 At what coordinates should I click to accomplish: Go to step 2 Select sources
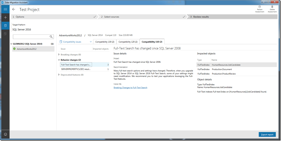click(x=142, y=17)
